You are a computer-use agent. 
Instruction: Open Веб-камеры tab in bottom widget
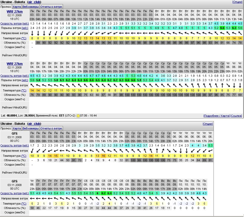30,128
